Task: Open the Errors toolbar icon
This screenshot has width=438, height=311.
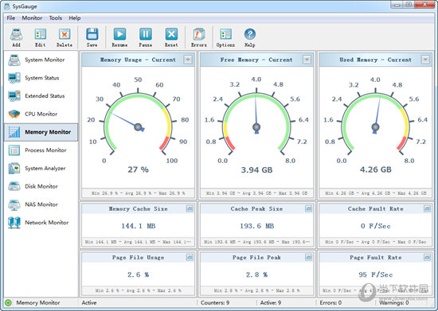Action: click(x=199, y=34)
